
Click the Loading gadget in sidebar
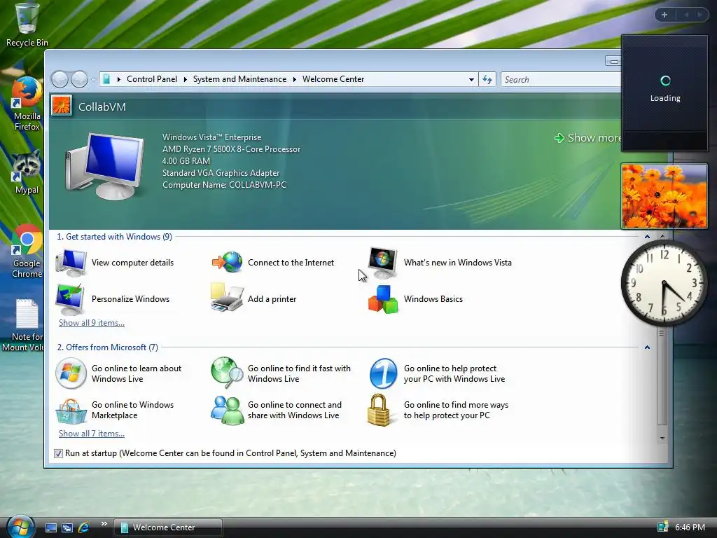pyautogui.click(x=665, y=93)
